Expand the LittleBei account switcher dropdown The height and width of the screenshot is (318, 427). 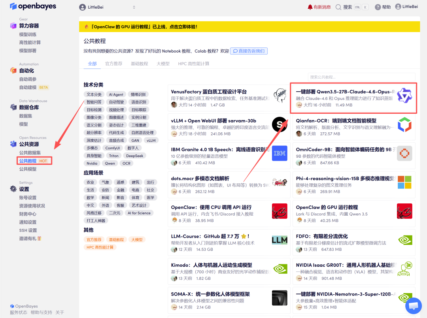tap(134, 8)
